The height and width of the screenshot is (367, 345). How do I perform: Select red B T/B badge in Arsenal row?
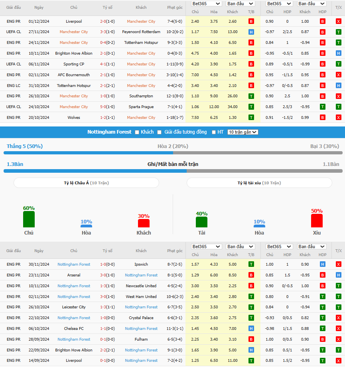[x=251, y=275]
